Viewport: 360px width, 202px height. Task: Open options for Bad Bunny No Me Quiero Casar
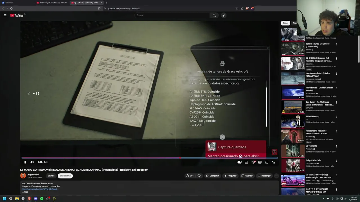coord(336,103)
